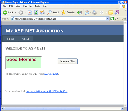Open Search pane with magnifier icon

[x=53, y=12]
